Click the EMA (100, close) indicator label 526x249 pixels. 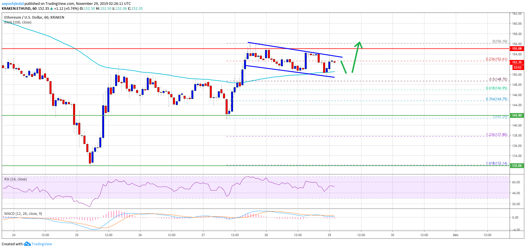(18, 22)
